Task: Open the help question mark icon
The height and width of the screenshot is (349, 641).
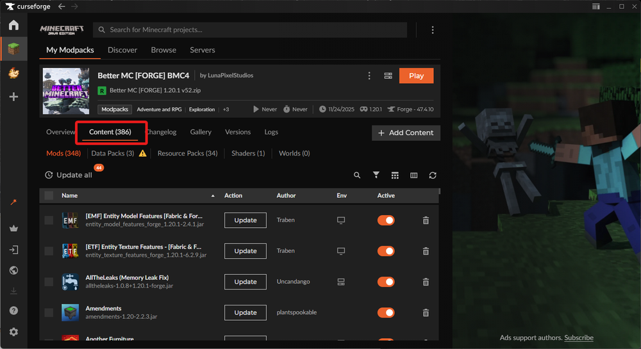Action: [x=13, y=311]
